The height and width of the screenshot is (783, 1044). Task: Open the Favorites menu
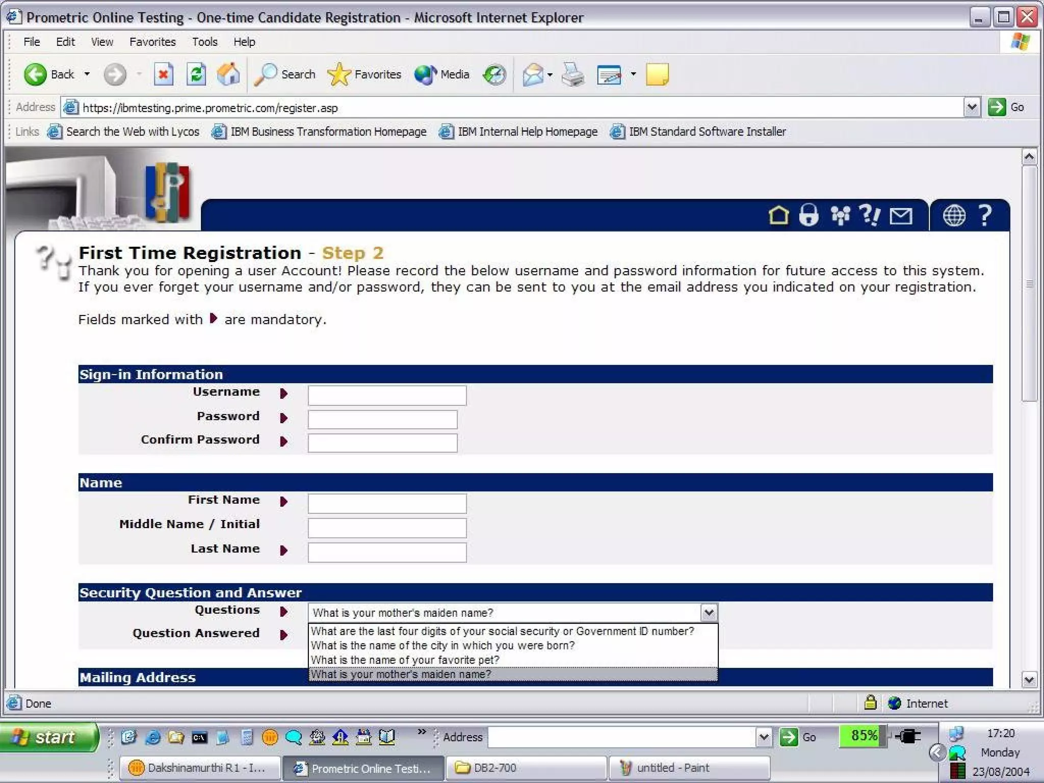point(152,42)
